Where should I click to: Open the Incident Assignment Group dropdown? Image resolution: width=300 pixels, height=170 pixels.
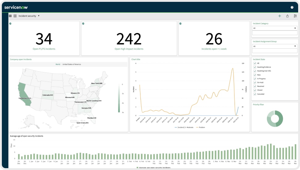click(275, 46)
